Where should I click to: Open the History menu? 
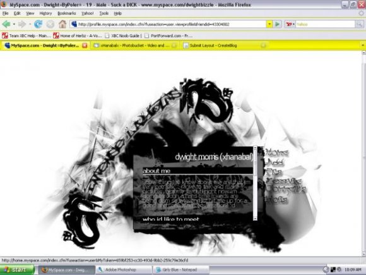pyautogui.click(x=45, y=13)
